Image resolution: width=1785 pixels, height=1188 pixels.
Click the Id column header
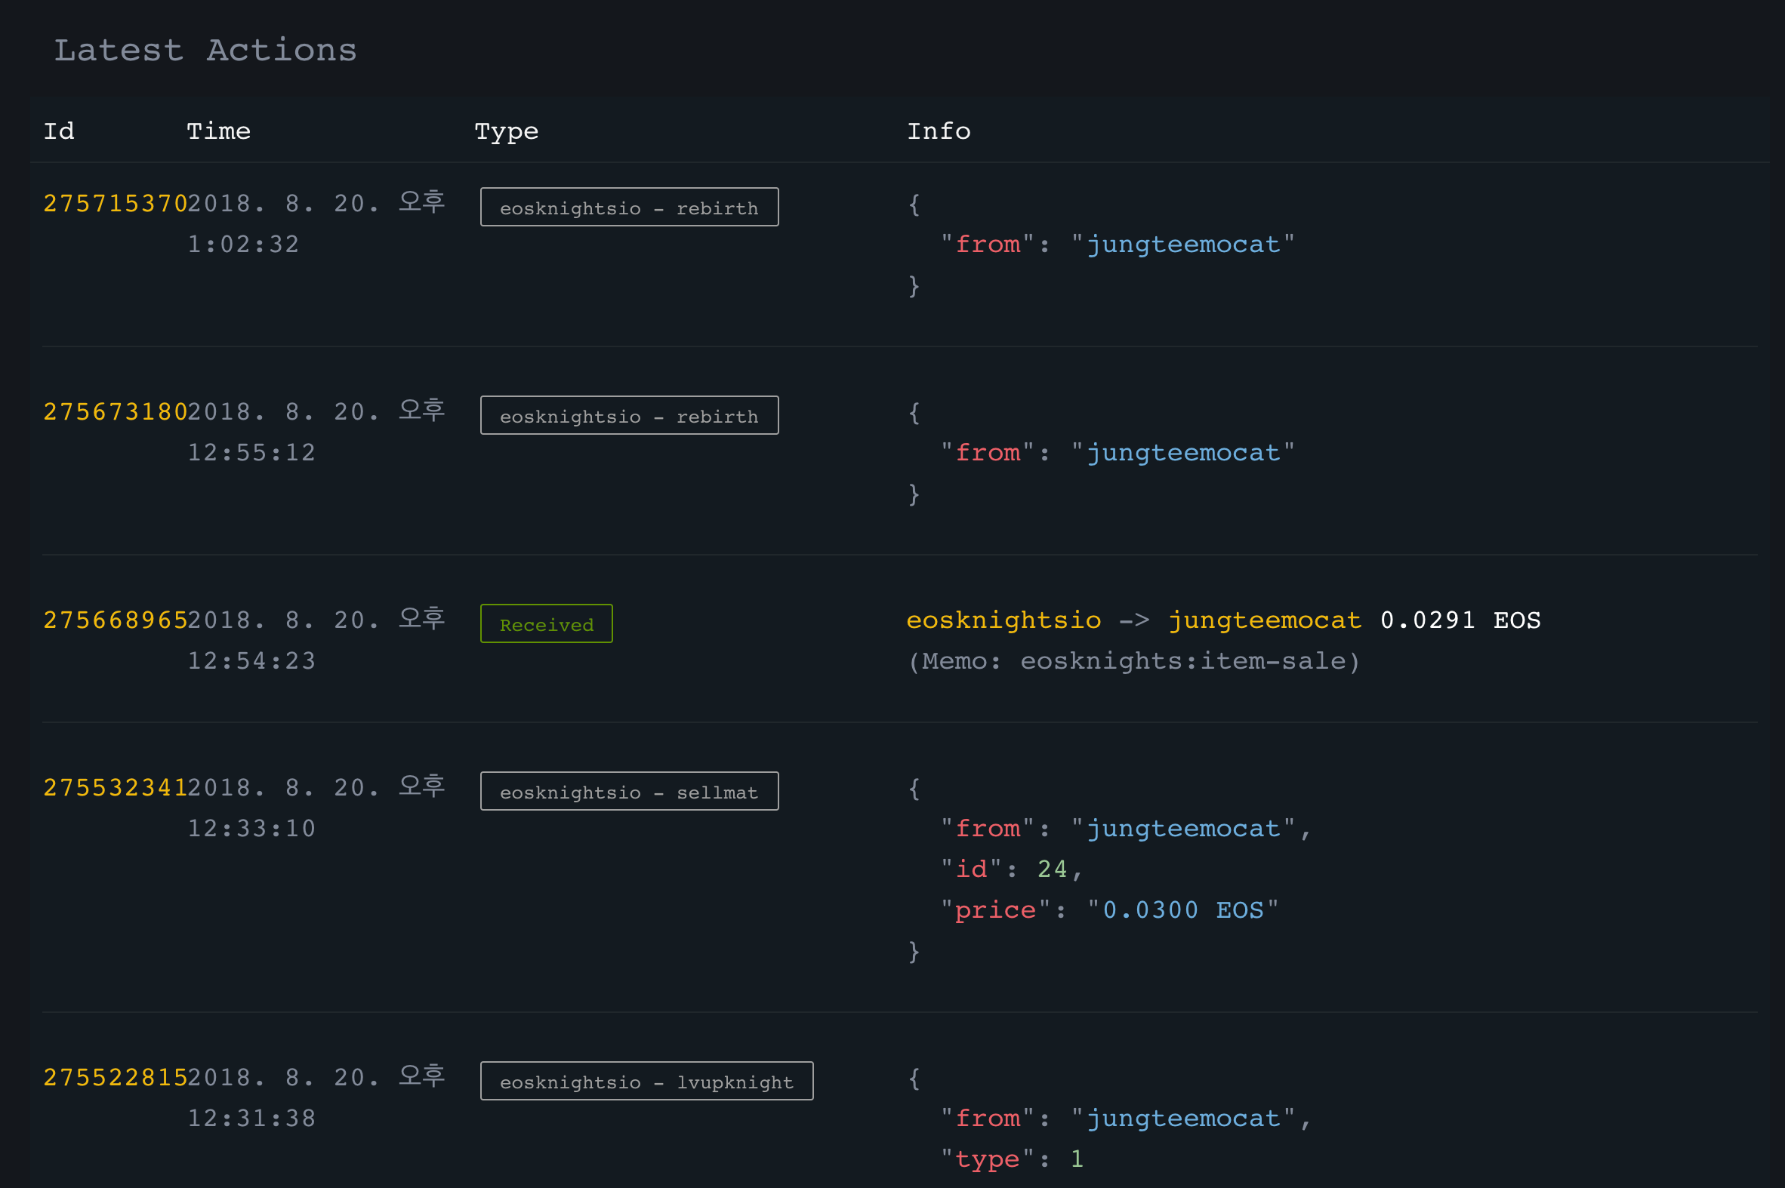59,131
